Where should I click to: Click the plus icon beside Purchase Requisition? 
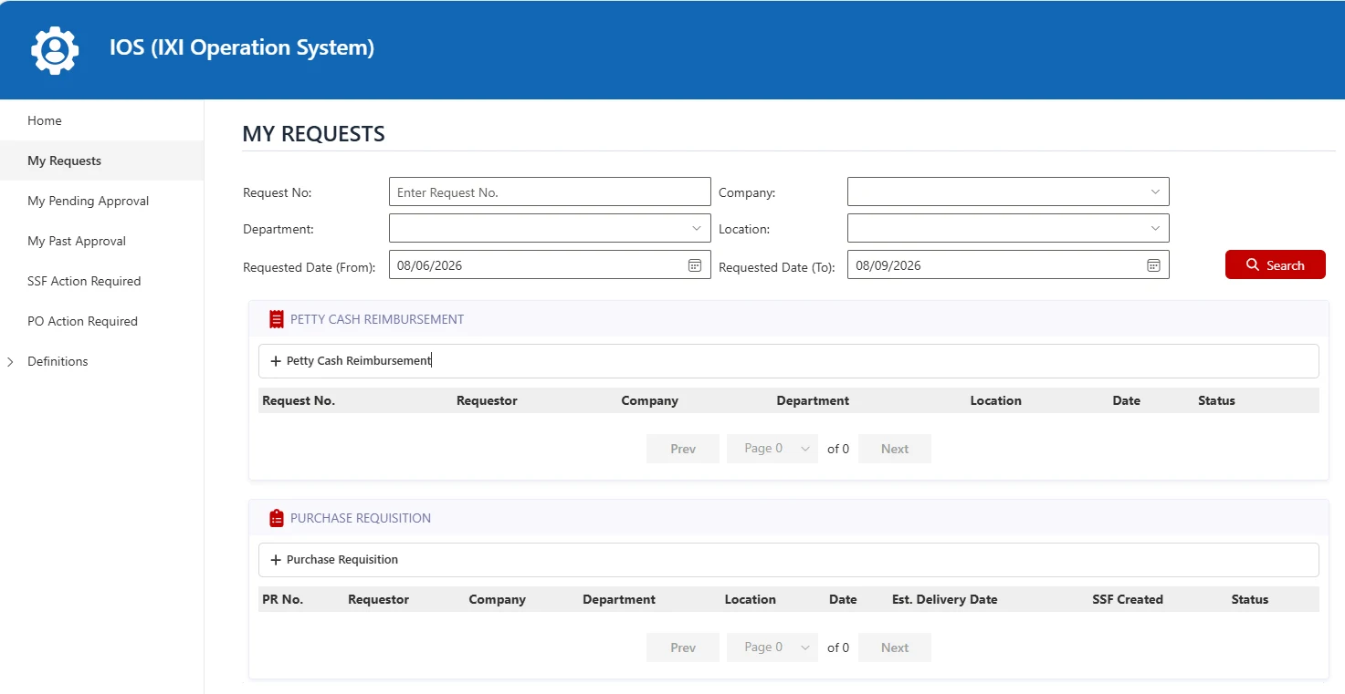276,560
